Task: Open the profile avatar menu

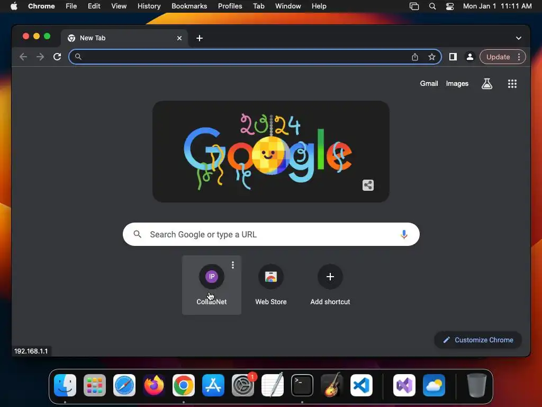Action: 470,57
